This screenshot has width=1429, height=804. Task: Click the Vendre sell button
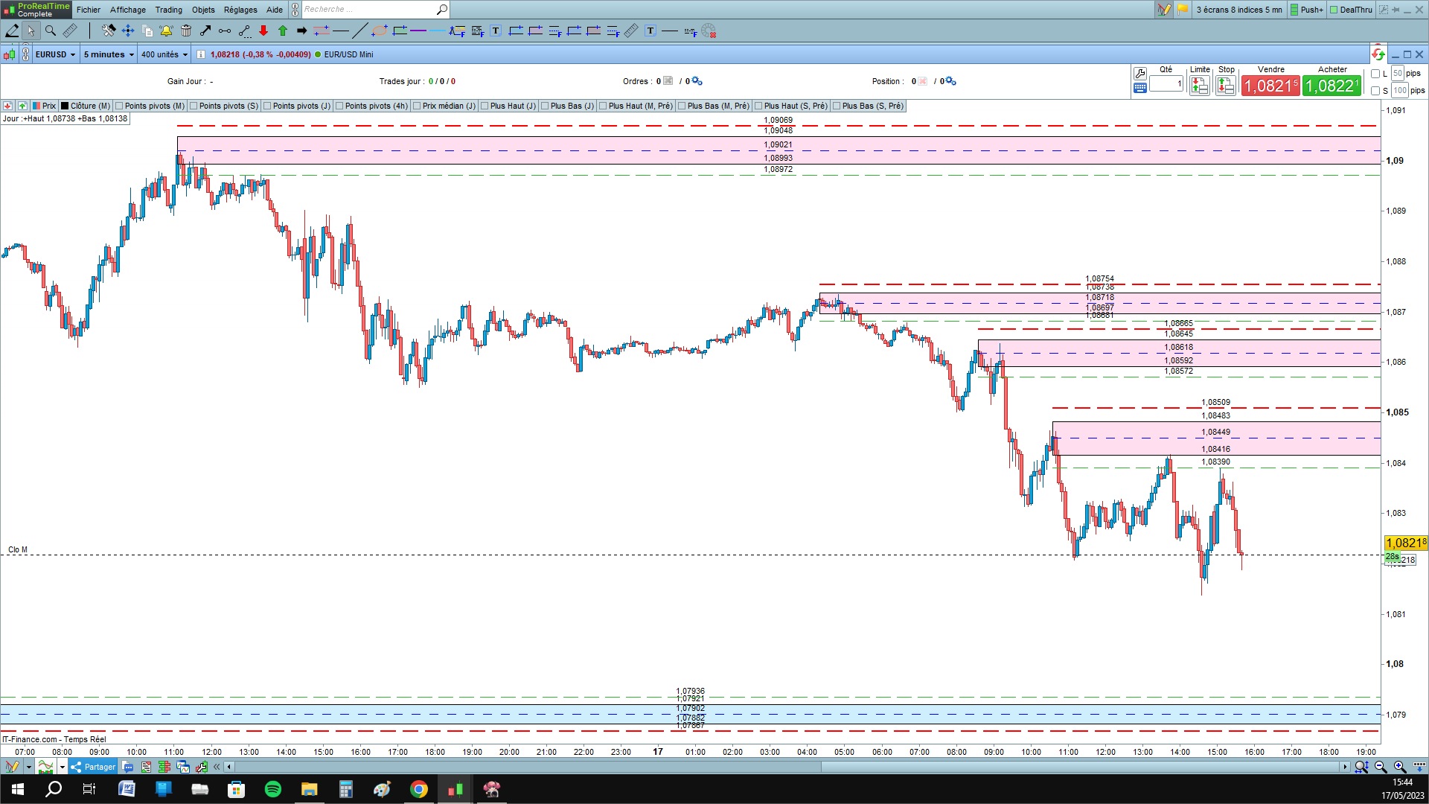tap(1270, 86)
